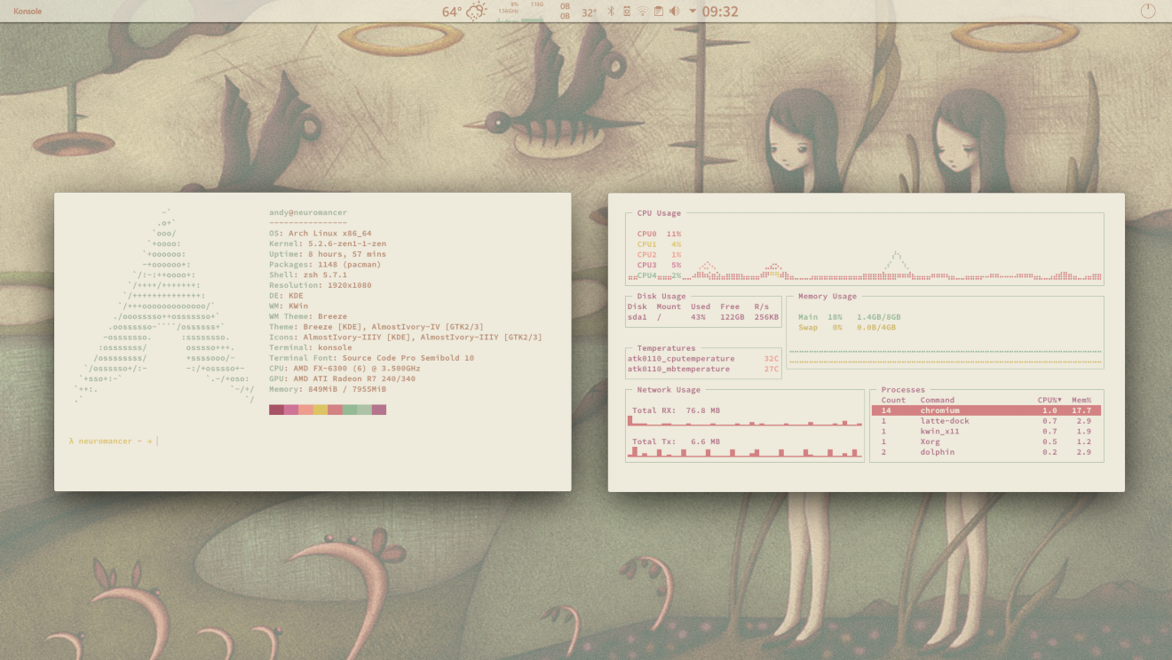Viewport: 1172px width, 660px height.
Task: Click the sda1 disk row
Action: (703, 317)
